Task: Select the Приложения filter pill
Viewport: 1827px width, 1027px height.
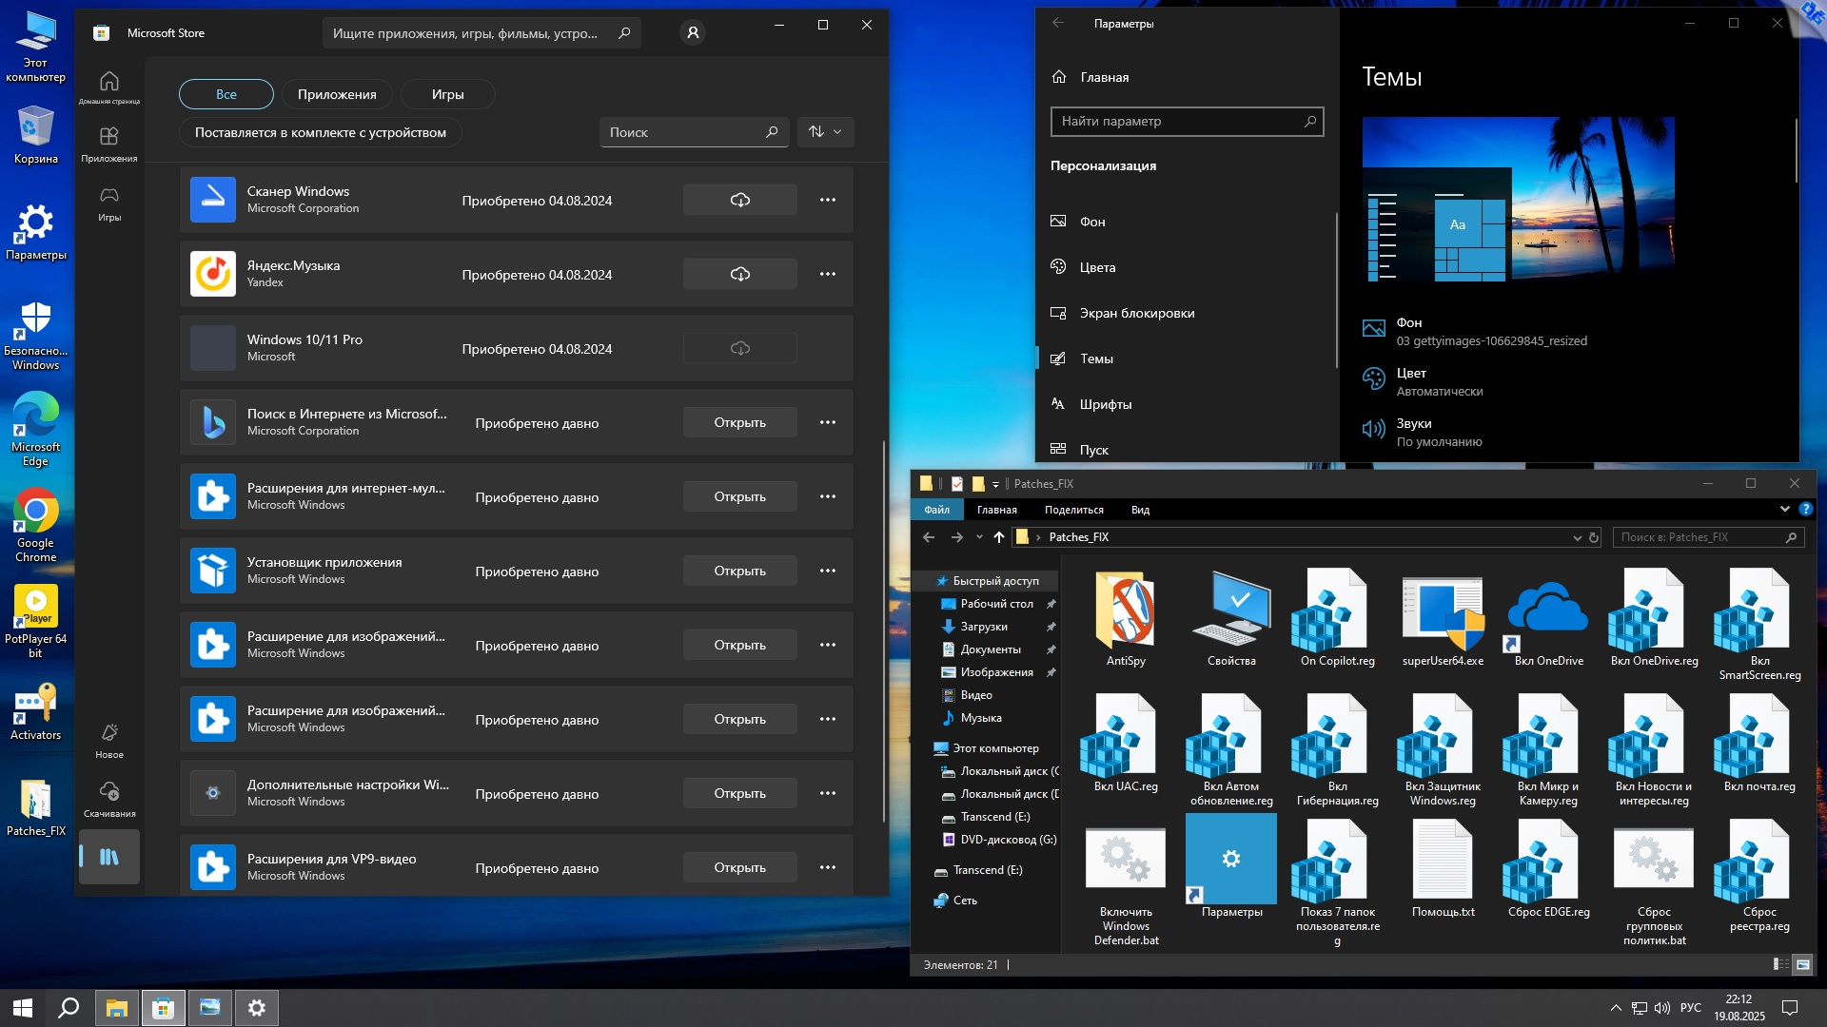Action: tap(337, 94)
